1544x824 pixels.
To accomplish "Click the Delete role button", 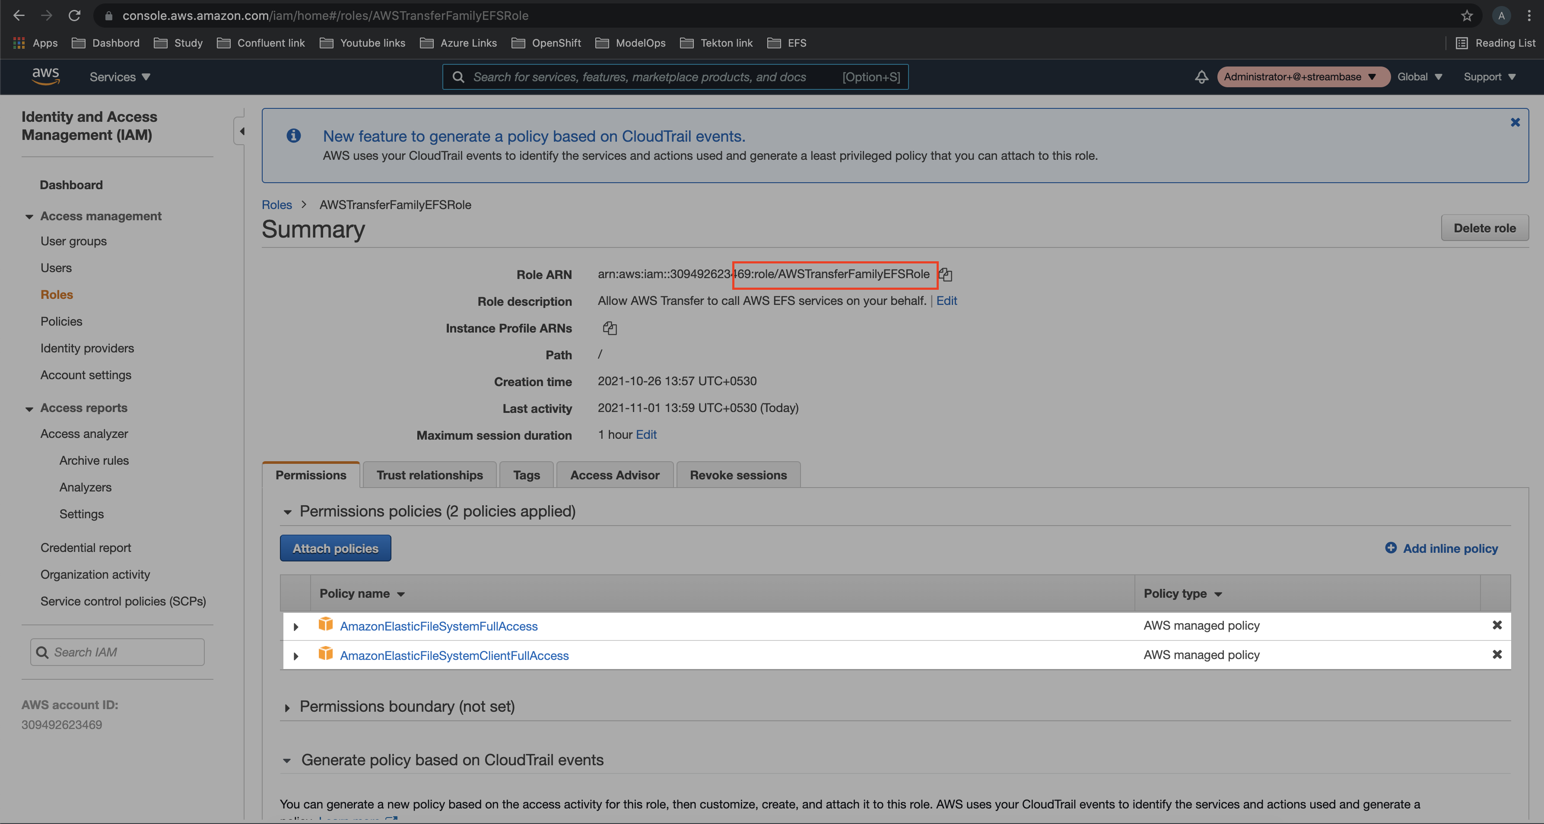I will point(1485,228).
